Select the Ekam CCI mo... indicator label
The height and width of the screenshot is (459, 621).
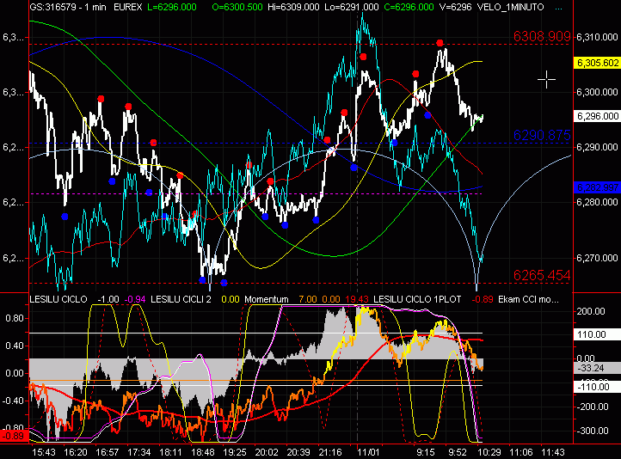coord(528,299)
